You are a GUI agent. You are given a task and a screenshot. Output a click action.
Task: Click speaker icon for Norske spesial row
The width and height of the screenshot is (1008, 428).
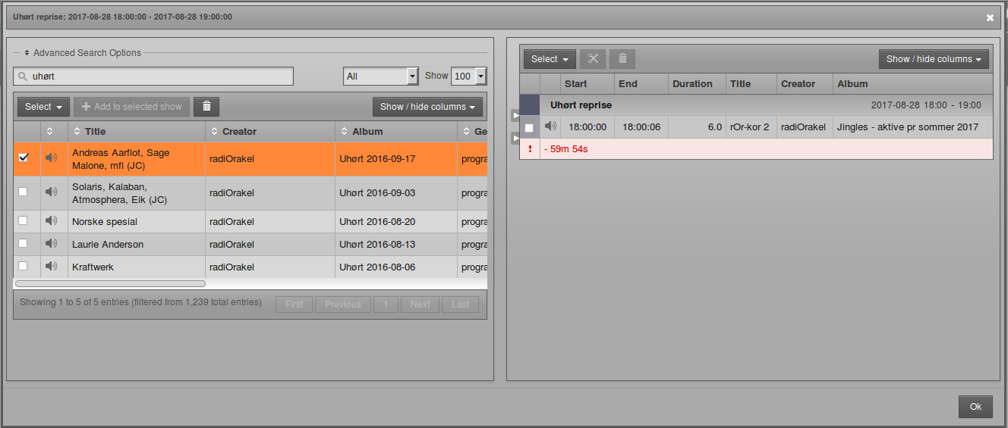pos(51,221)
